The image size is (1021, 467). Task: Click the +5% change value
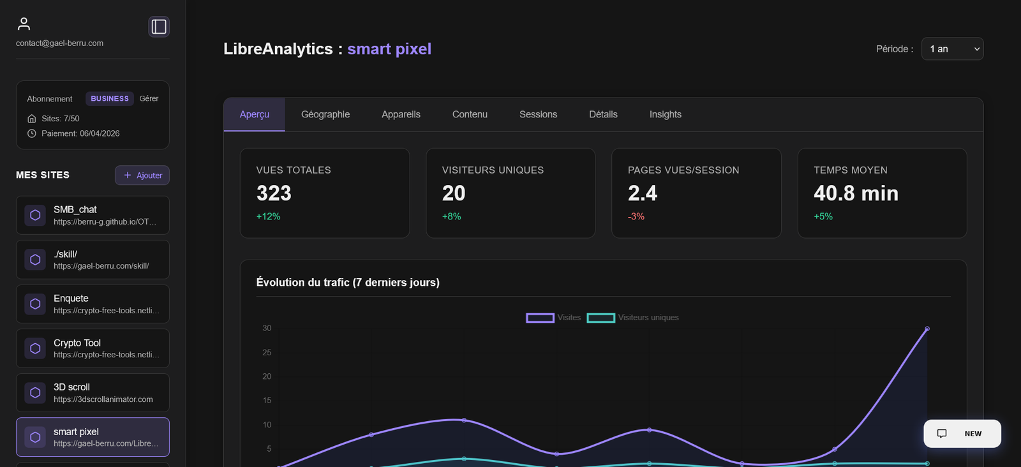823,217
